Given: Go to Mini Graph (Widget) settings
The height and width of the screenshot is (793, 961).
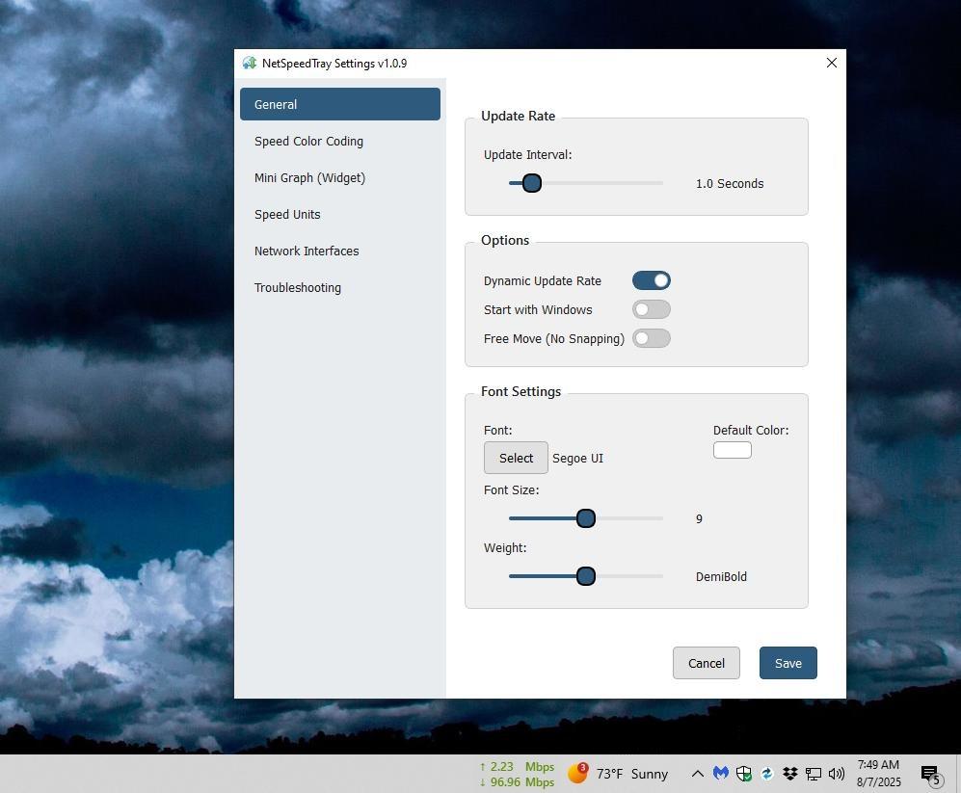Looking at the screenshot, I should [x=309, y=177].
